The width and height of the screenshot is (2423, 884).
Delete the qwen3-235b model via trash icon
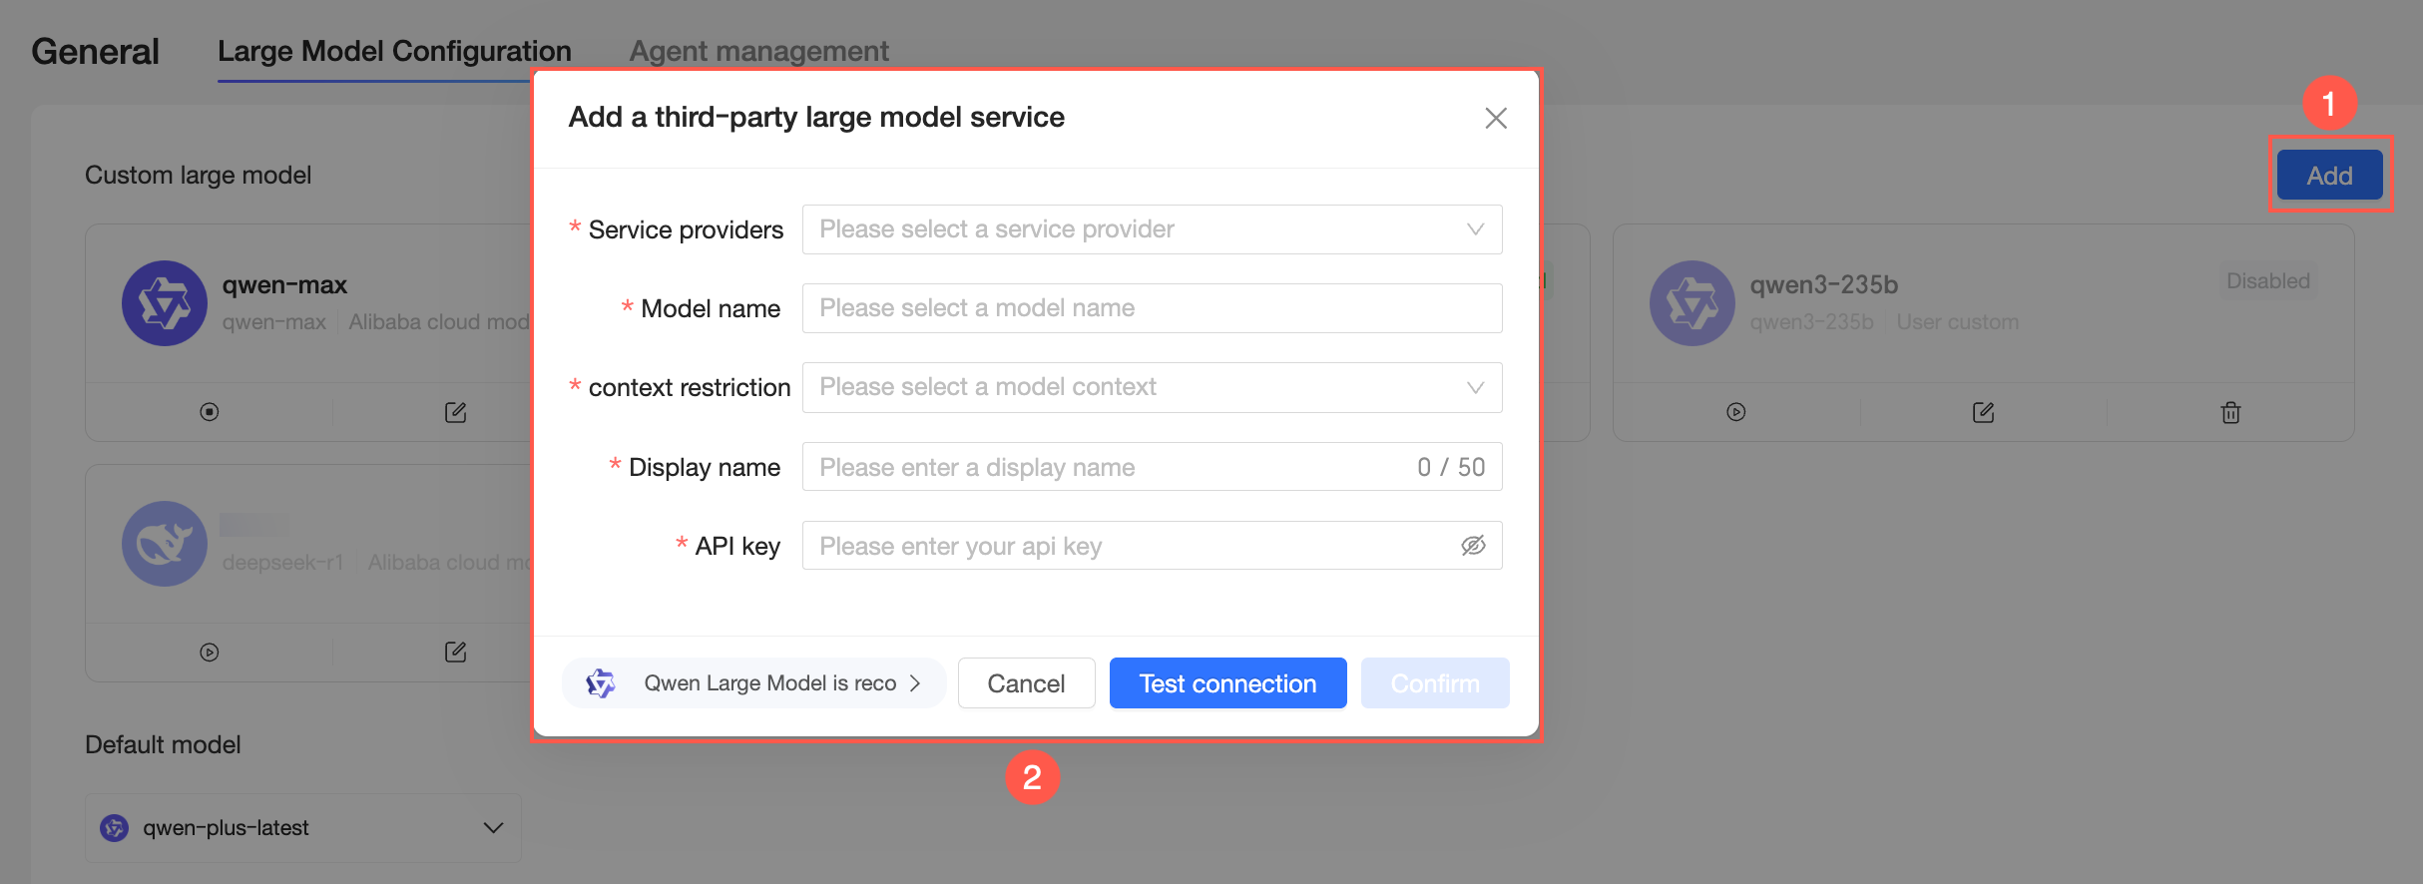pos(2230,412)
